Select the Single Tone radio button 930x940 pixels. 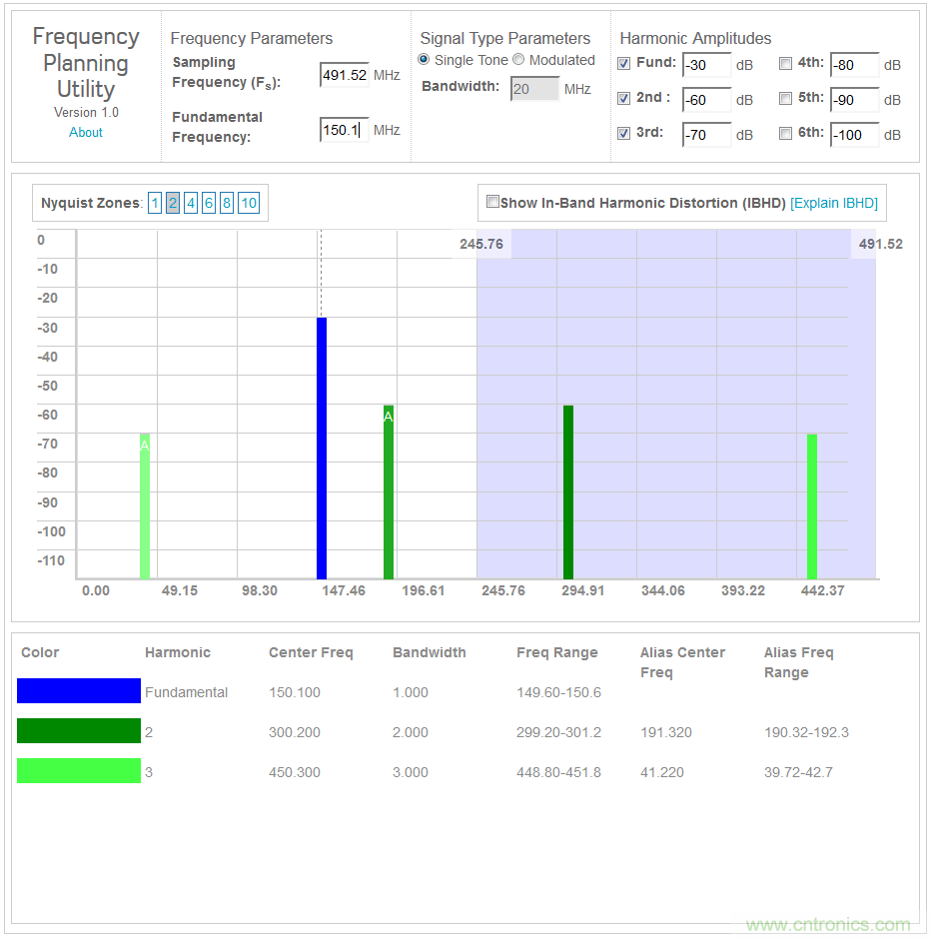(x=425, y=60)
